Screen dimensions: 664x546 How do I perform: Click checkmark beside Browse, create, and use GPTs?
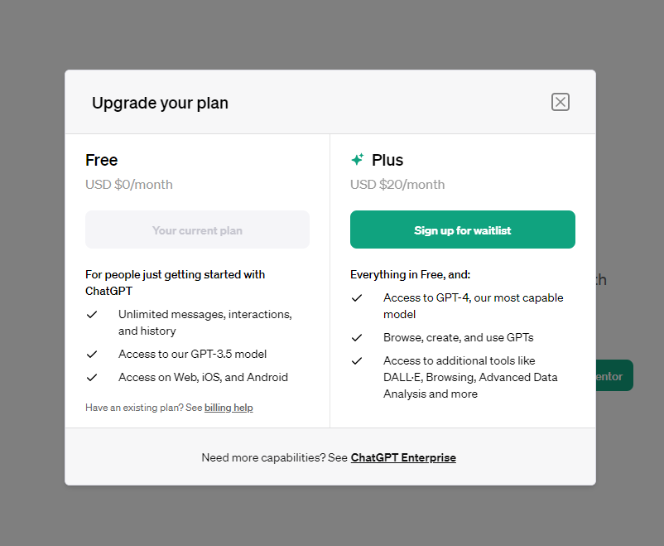coord(357,337)
